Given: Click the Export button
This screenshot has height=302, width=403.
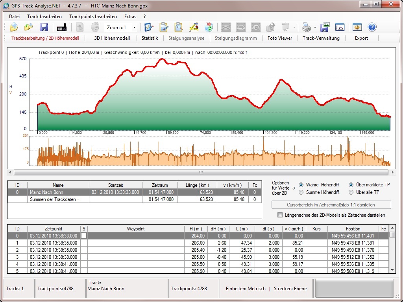Looking at the screenshot, I should (361, 38).
